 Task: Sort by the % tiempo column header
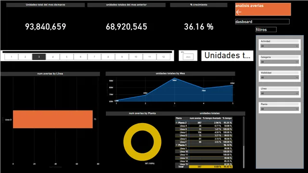click(x=227, y=118)
